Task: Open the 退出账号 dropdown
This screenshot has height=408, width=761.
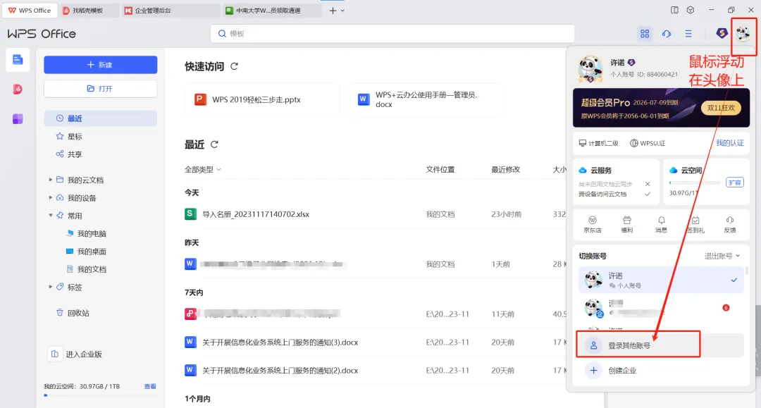Action: (722, 256)
